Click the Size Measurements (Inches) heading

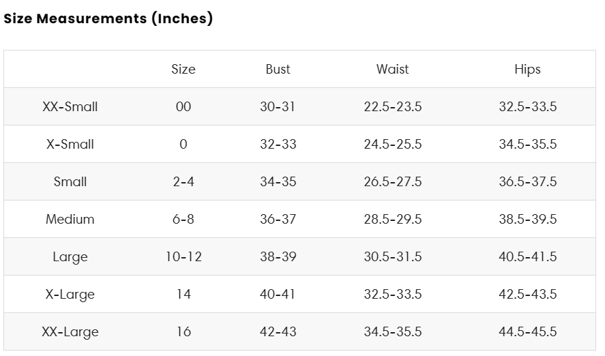click(108, 18)
